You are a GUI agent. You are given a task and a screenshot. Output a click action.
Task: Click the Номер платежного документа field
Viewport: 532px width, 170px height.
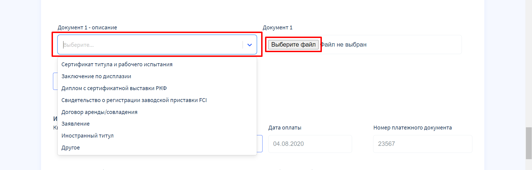tap(422, 144)
